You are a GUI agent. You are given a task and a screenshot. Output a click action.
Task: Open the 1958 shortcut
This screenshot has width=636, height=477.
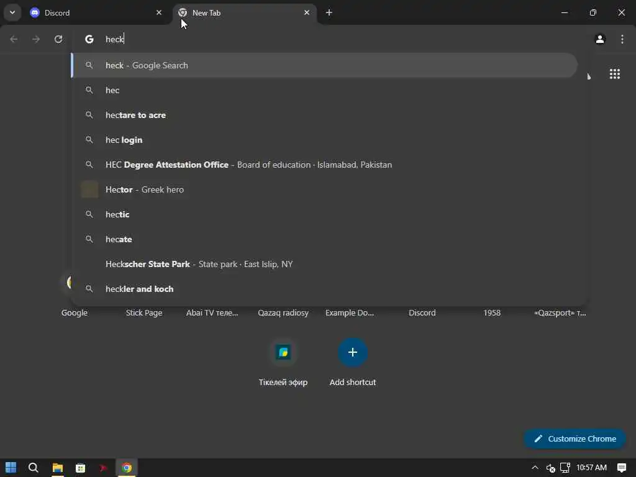tap(492, 313)
